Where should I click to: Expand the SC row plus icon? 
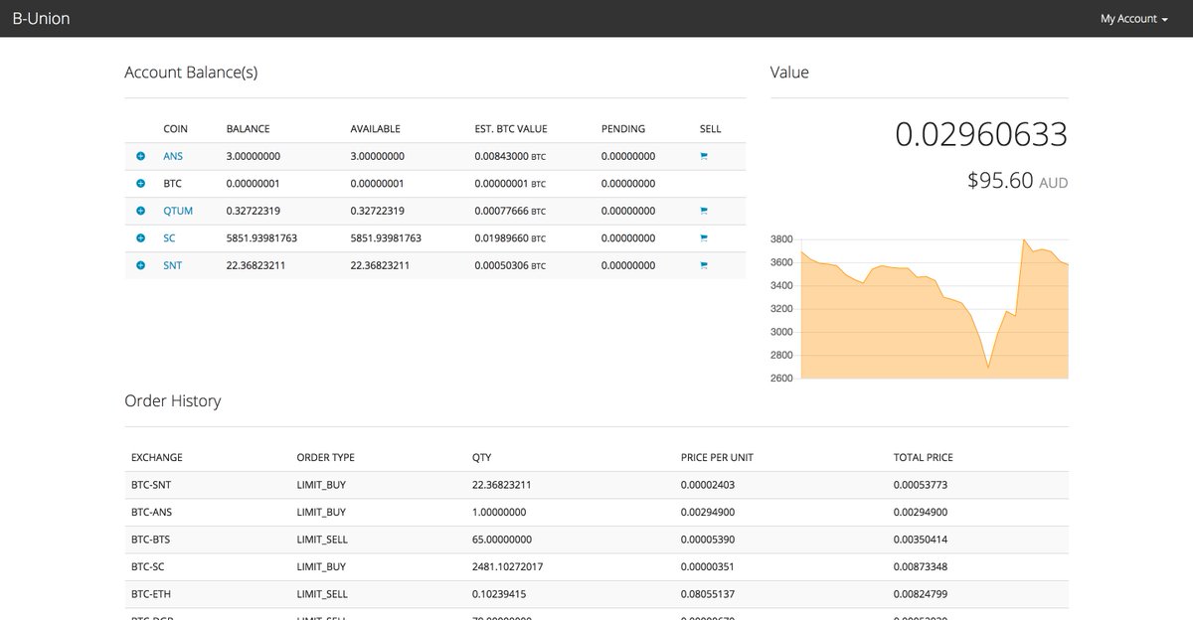pyautogui.click(x=140, y=238)
